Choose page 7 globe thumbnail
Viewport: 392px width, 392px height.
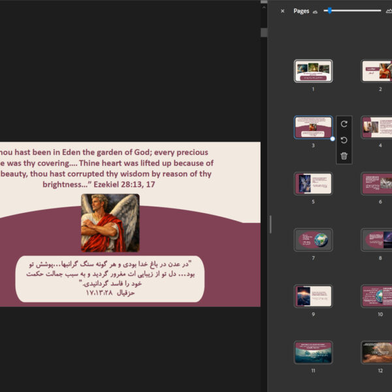(313, 240)
